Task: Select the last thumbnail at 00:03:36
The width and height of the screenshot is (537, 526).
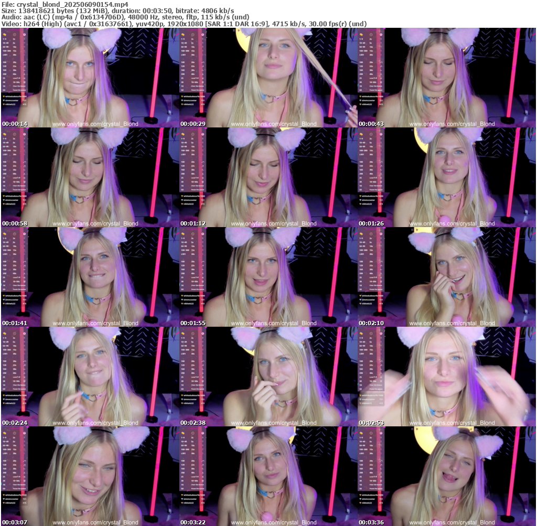Action: point(446,476)
